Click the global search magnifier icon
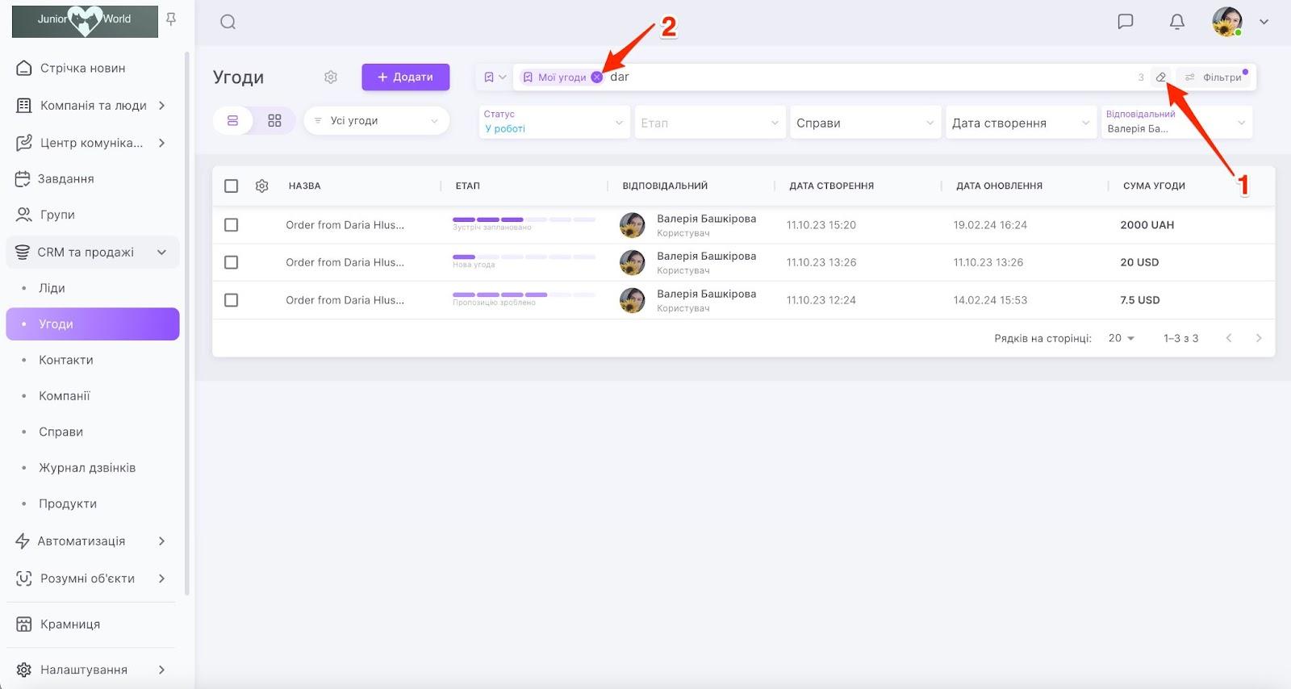This screenshot has height=689, width=1291. pyautogui.click(x=228, y=22)
